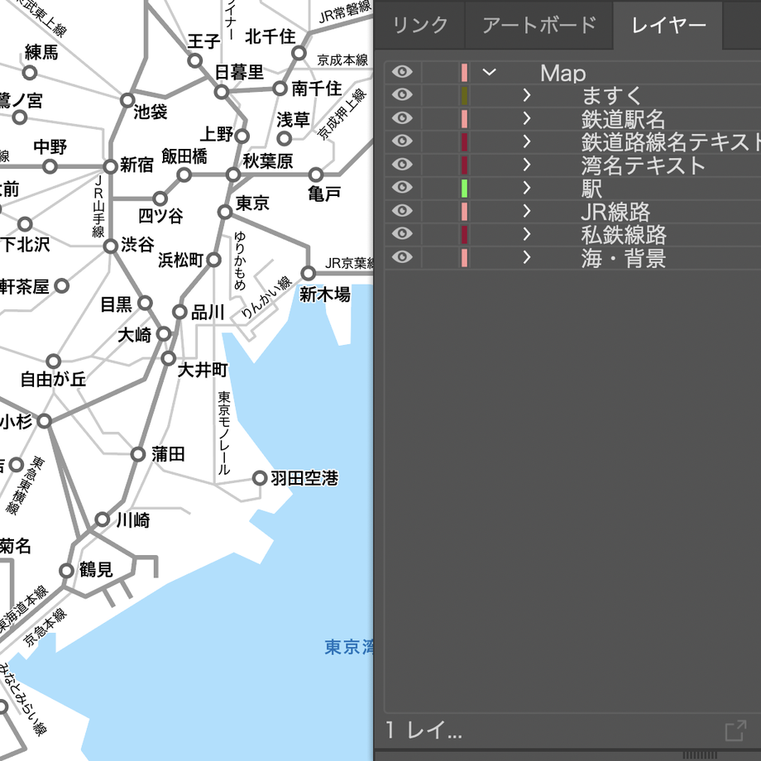Select the 鉄道駅名 layer row
Viewport: 761px width, 761px height.
coord(572,119)
